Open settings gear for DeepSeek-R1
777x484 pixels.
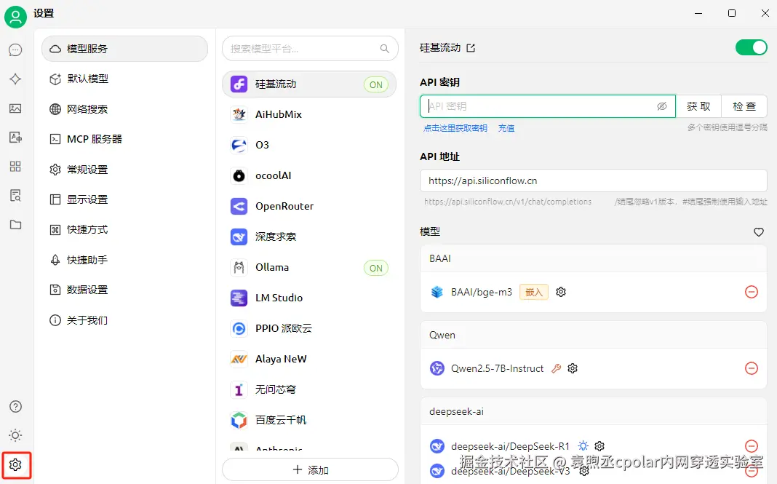point(599,446)
